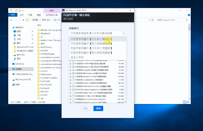
Task: Click Explorer help question mark icon
Action: pos(189,15)
